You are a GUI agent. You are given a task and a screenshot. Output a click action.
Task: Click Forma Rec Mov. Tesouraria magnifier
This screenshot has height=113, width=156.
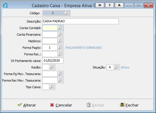click(x=60, y=80)
